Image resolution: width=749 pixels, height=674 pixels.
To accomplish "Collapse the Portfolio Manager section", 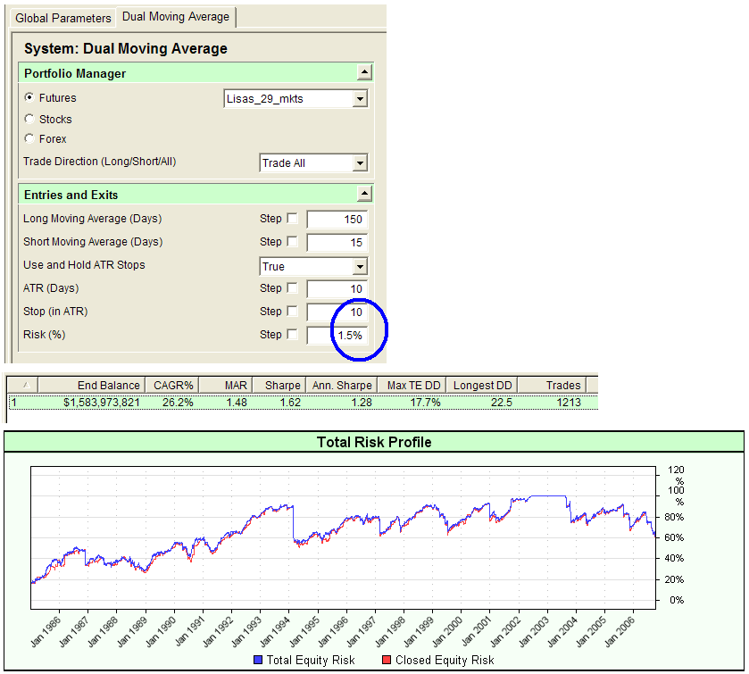I will click(365, 72).
